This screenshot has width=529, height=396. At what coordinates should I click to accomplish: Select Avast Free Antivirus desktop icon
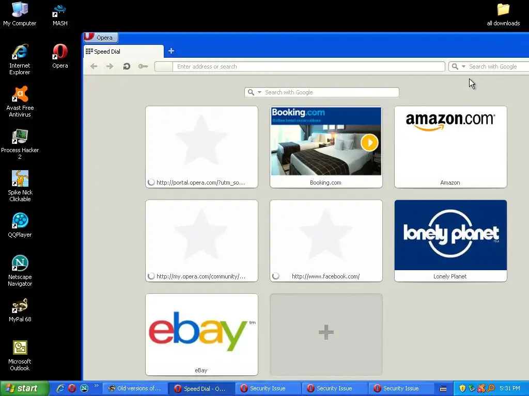coord(20,102)
